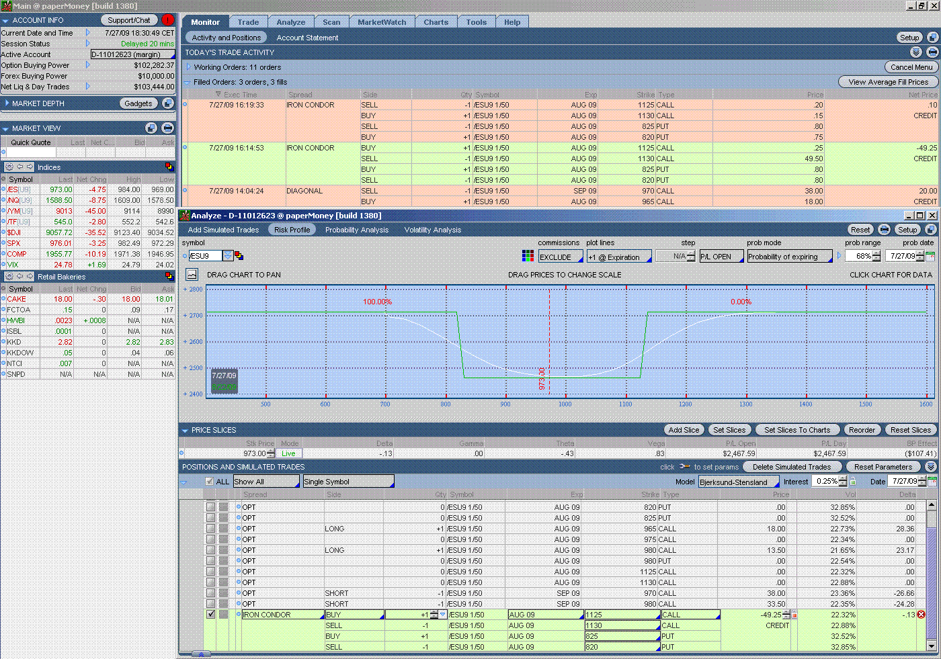Open the Probability Analysis tab
The image size is (941, 659).
point(356,230)
